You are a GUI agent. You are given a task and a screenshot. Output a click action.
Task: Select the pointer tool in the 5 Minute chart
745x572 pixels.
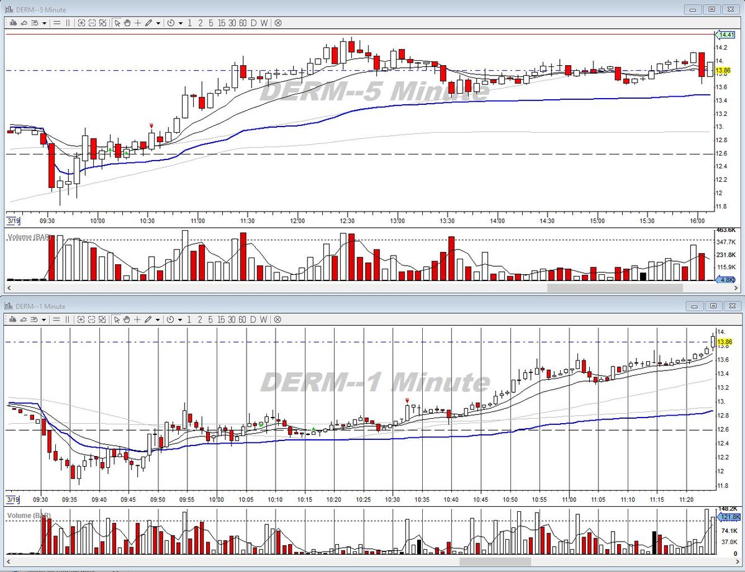click(117, 23)
